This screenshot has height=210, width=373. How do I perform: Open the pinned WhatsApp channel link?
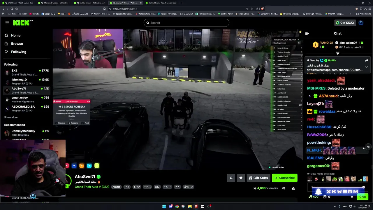click(x=335, y=70)
